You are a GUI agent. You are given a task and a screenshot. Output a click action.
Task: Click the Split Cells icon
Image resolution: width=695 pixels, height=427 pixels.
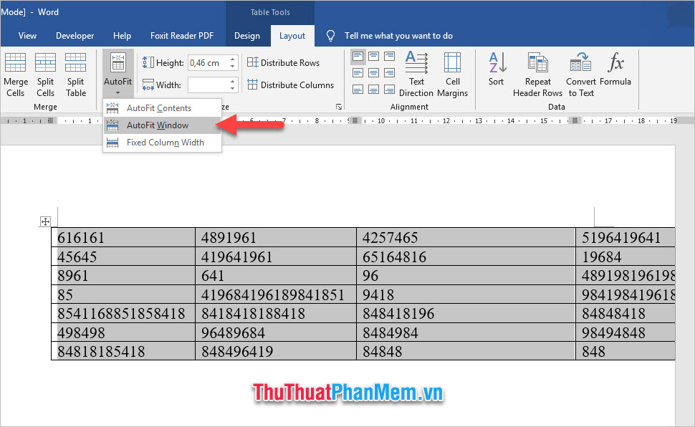click(45, 62)
